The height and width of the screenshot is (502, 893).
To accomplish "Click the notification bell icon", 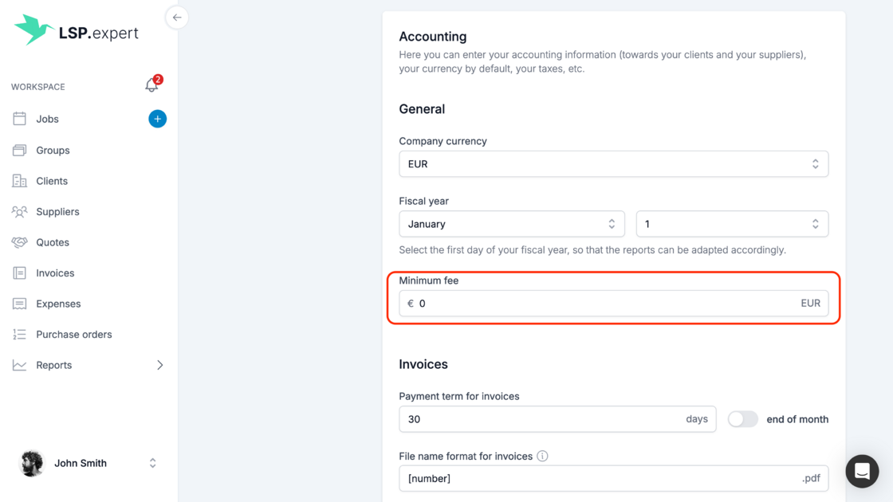I will 151,85.
